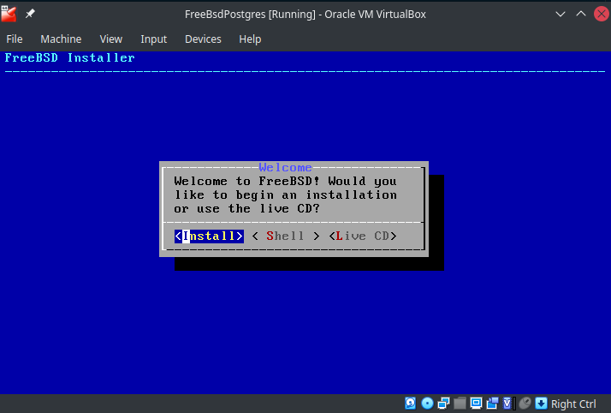
Task: Click the Right Ctrl host key label
Action: pos(573,404)
